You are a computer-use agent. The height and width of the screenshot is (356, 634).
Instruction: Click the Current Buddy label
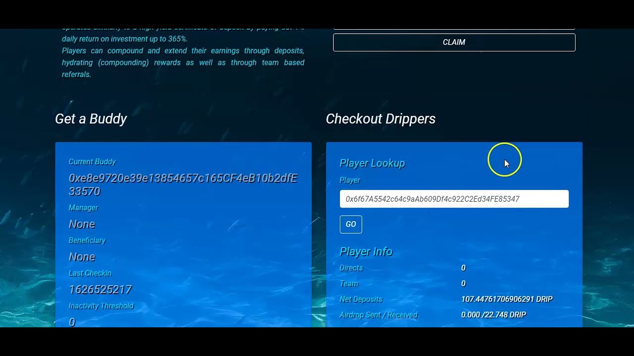tap(92, 162)
